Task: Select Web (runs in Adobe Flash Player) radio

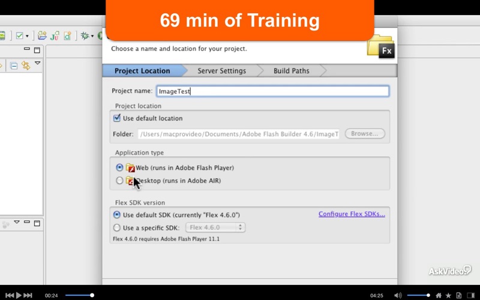Action: (119, 167)
